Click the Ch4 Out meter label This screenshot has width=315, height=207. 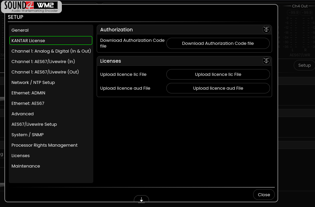click(x=300, y=6)
